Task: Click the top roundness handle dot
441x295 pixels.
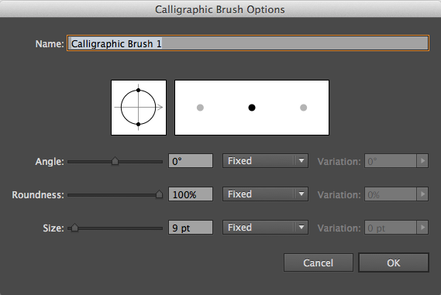Action: 138,90
